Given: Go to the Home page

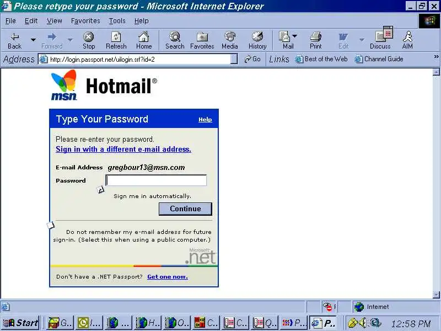Looking at the screenshot, I should (x=143, y=40).
